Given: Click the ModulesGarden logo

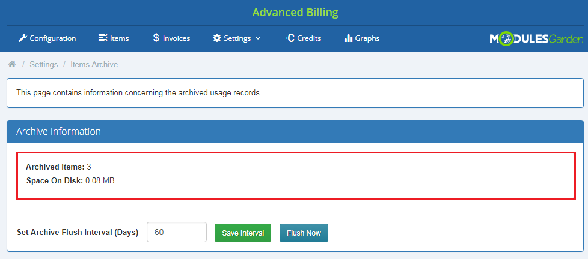Looking at the screenshot, I should (x=536, y=38).
